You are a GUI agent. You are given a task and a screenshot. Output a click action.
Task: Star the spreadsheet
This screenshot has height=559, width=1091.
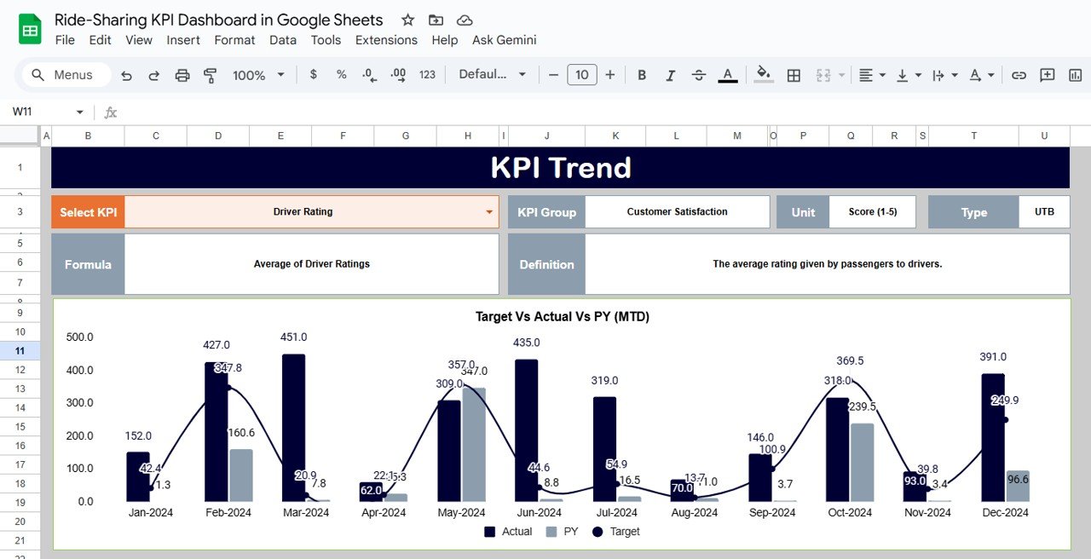[407, 19]
